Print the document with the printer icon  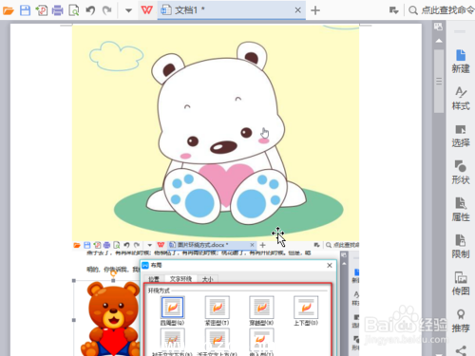58,10
